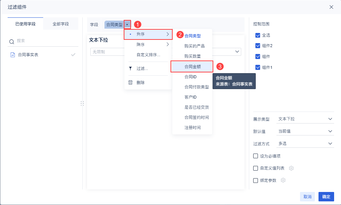Close the 过滤组件 dialog
341x205 pixels.
(x=331, y=7)
